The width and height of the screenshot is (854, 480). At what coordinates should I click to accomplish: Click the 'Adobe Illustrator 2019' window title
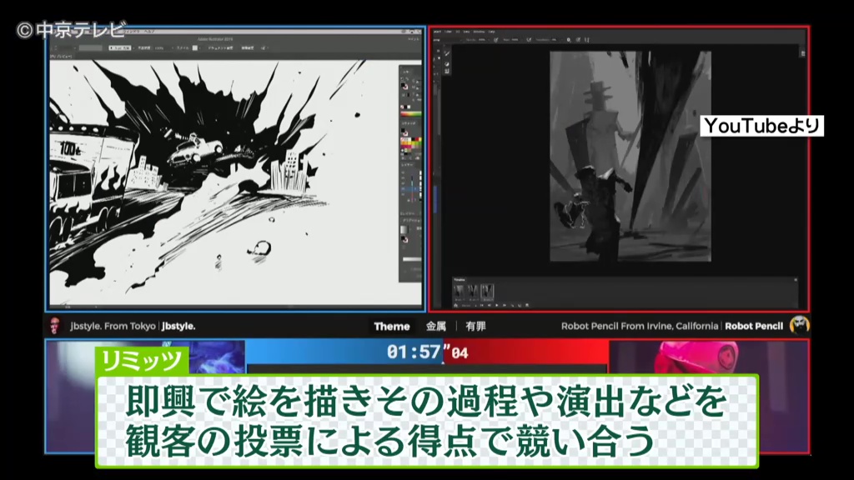(x=214, y=39)
